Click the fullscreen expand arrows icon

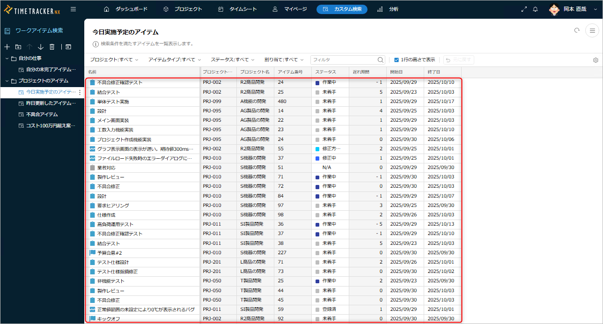point(524,9)
